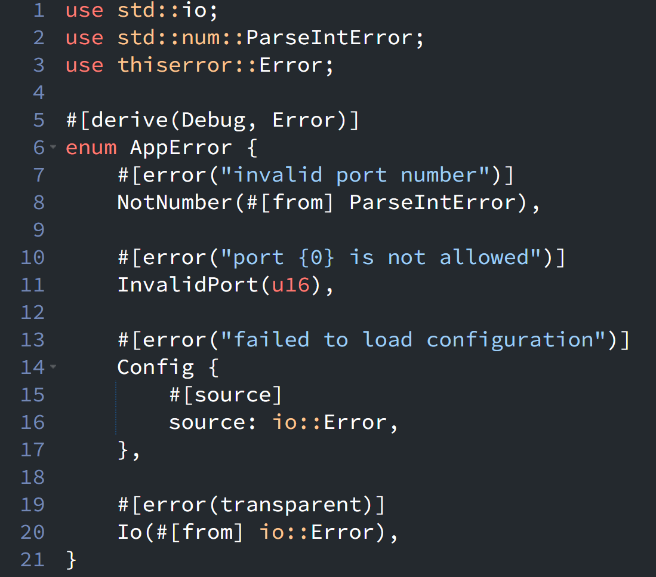Click the InvalidPort variant name
This screenshot has width=656, height=577.
pyautogui.click(x=188, y=285)
